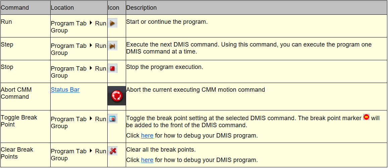This screenshot has height=168, width=388.
Task: Click the break point marker in description
Action: pyautogui.click(x=366, y=117)
